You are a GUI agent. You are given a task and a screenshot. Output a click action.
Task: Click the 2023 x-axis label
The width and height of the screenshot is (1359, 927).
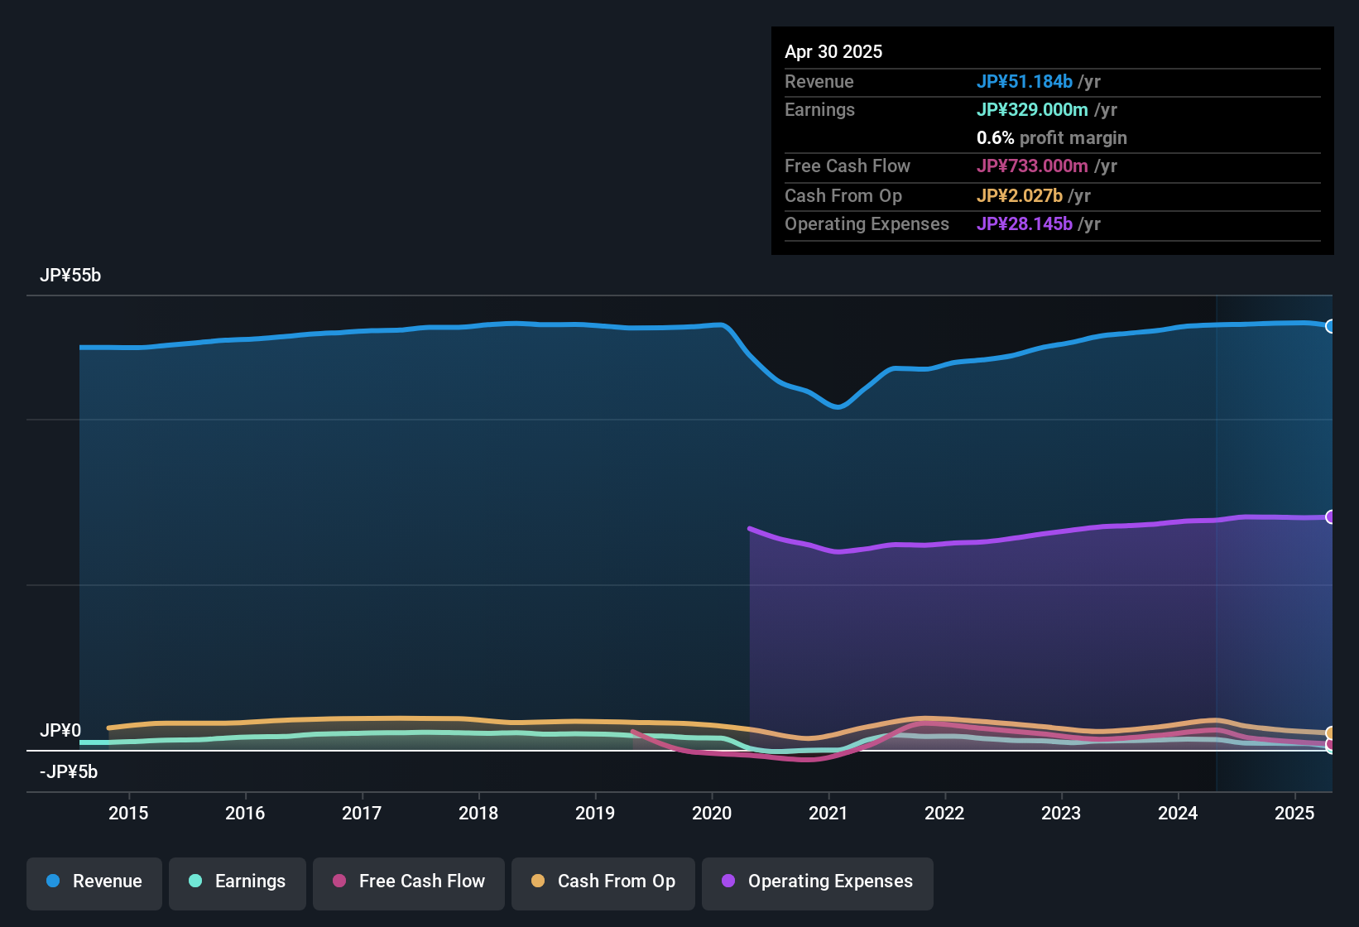[x=1061, y=813]
